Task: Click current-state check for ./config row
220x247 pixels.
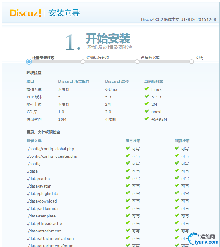Action: [177, 163]
